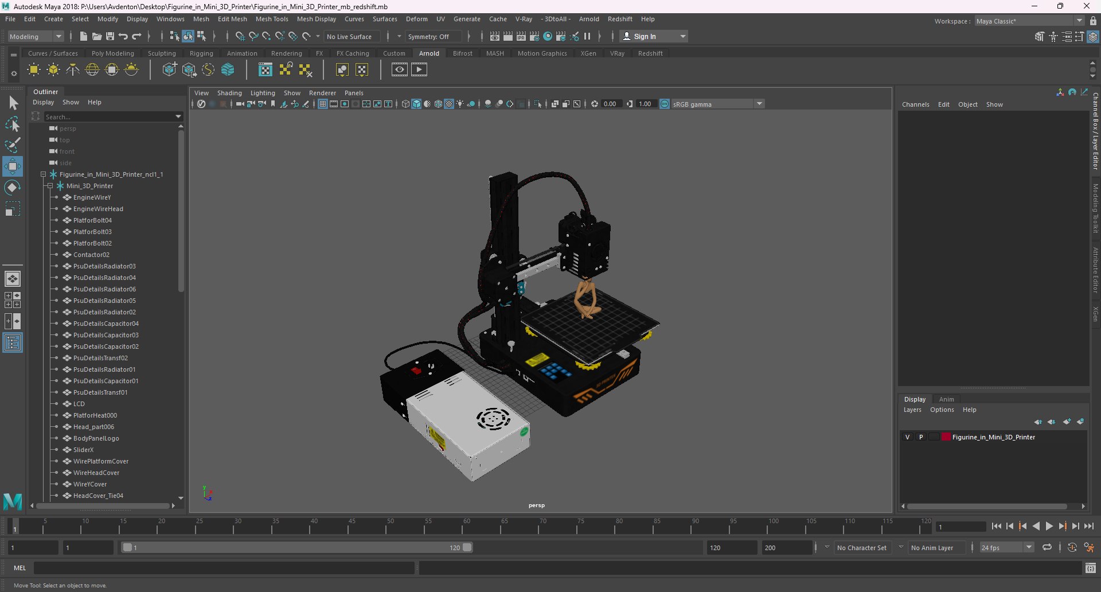Toggle viewport grid display icon

(x=323, y=104)
